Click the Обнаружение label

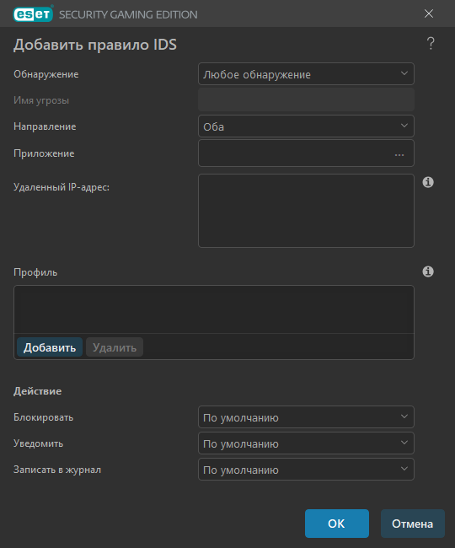coord(46,74)
